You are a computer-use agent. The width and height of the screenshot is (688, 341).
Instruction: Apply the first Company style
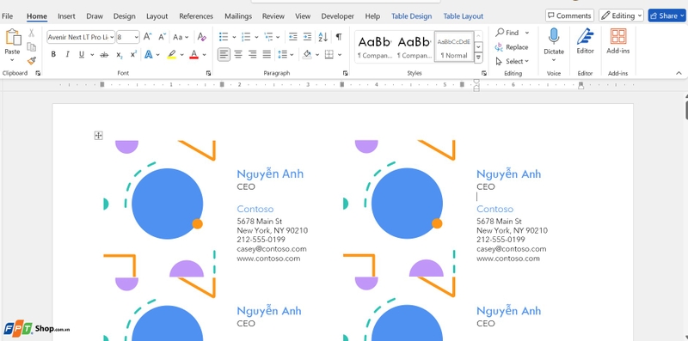tap(374, 47)
